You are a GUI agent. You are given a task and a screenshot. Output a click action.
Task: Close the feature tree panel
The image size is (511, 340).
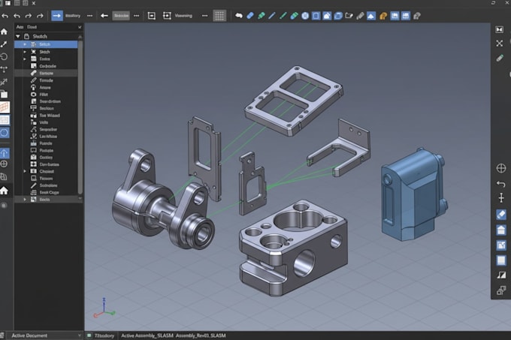[x=80, y=27]
